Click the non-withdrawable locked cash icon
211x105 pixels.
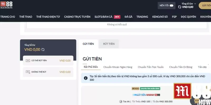pos(28,72)
